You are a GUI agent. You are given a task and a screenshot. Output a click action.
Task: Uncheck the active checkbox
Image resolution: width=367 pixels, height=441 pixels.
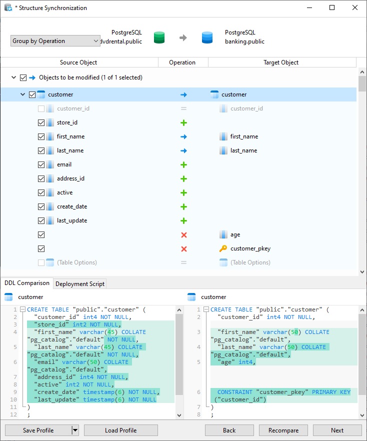tap(41, 192)
